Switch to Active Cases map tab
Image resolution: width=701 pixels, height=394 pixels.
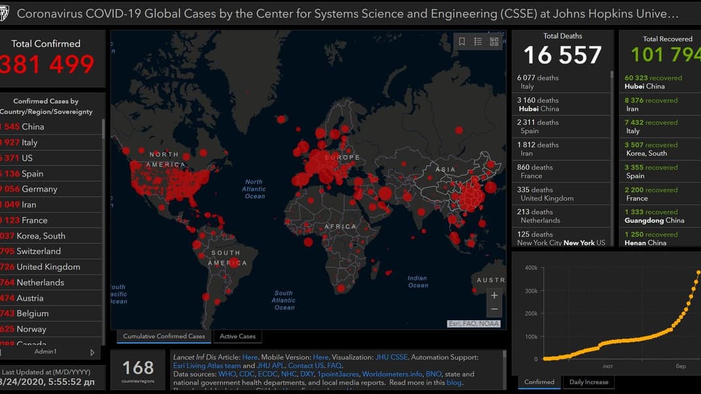237,337
